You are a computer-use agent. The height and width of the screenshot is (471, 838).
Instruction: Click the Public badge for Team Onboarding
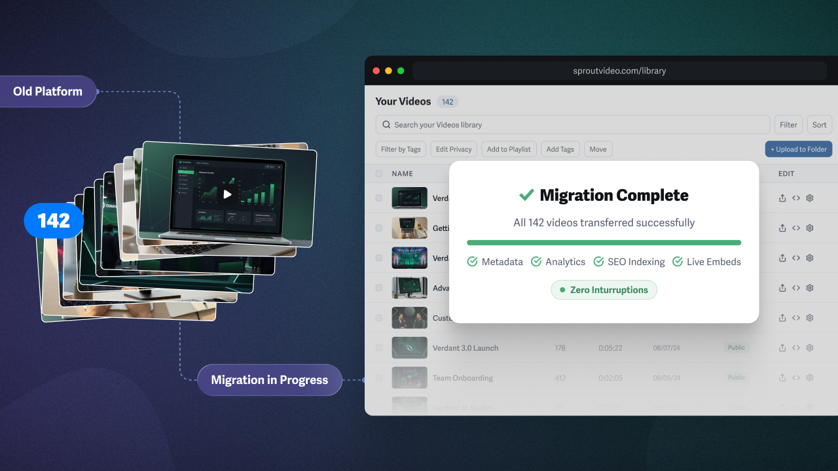[x=737, y=378]
